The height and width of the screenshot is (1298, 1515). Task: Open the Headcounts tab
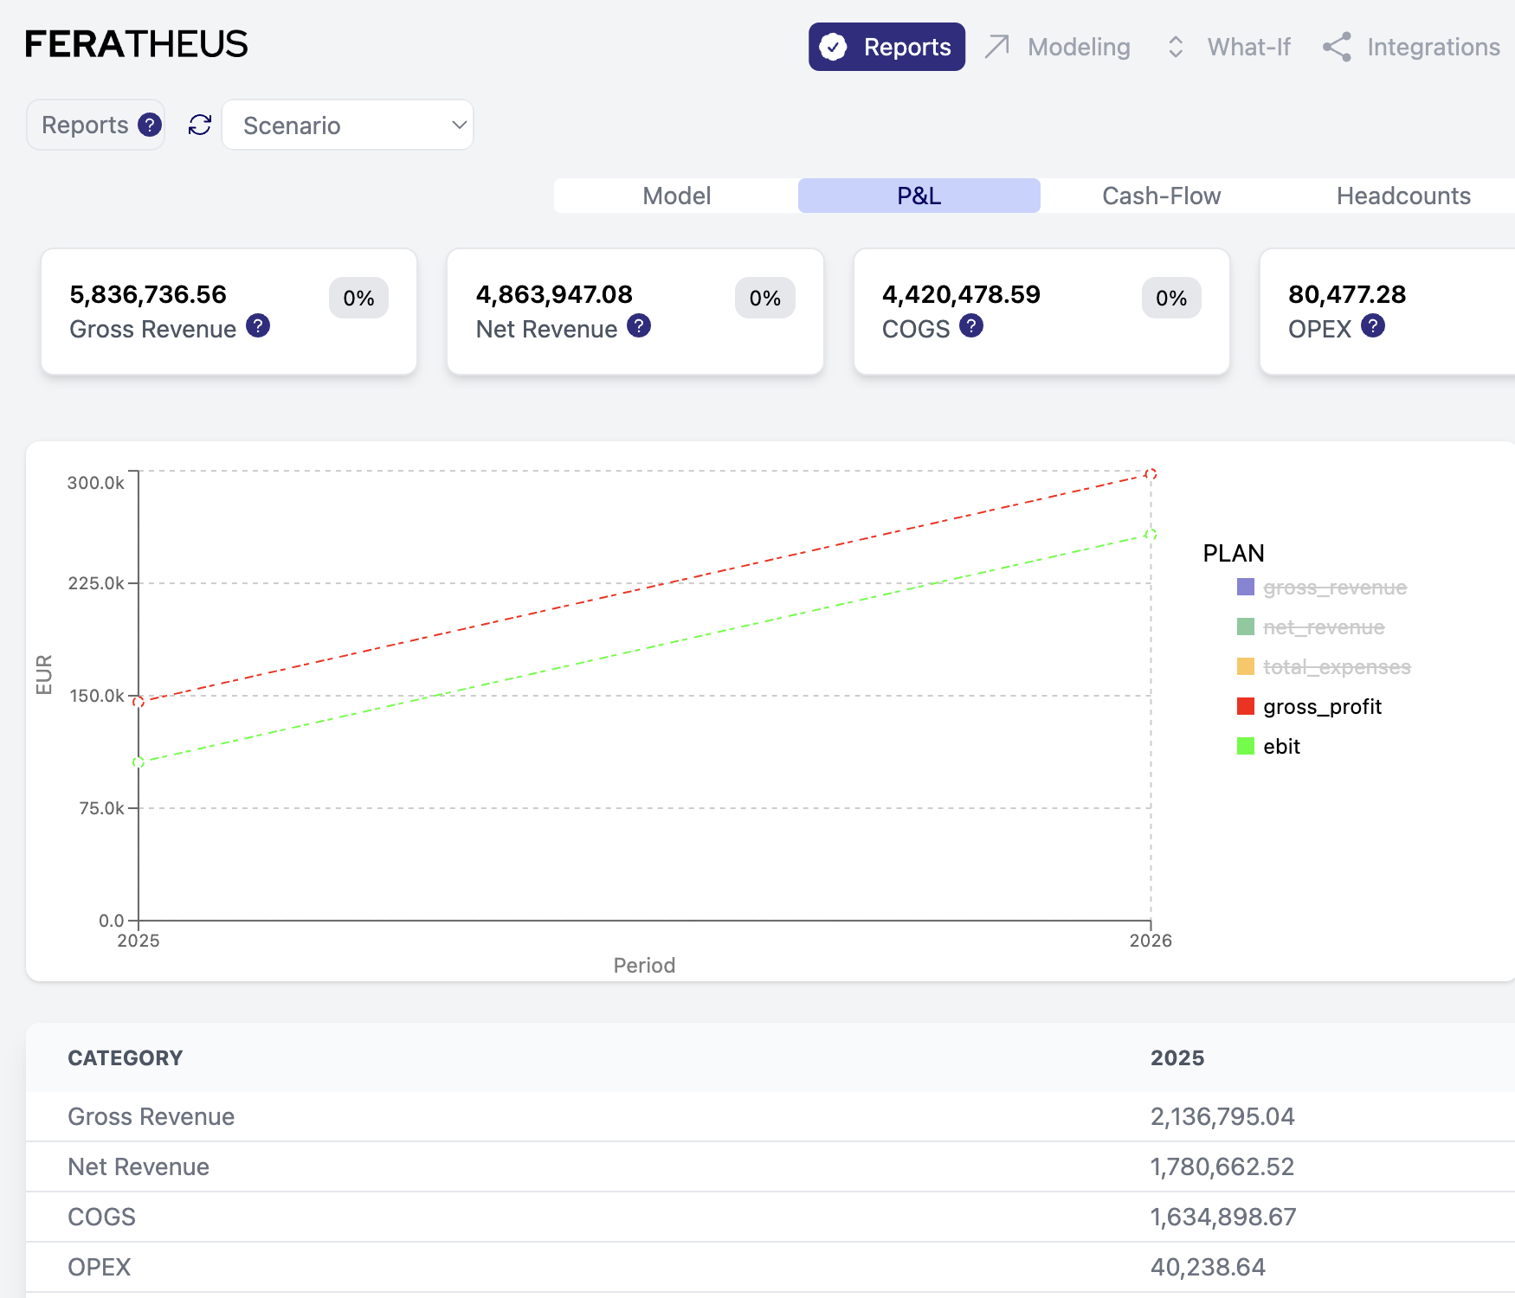[1403, 196]
